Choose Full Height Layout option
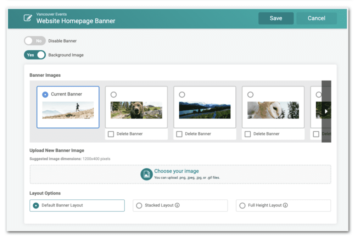The image size is (363, 243). [283, 205]
